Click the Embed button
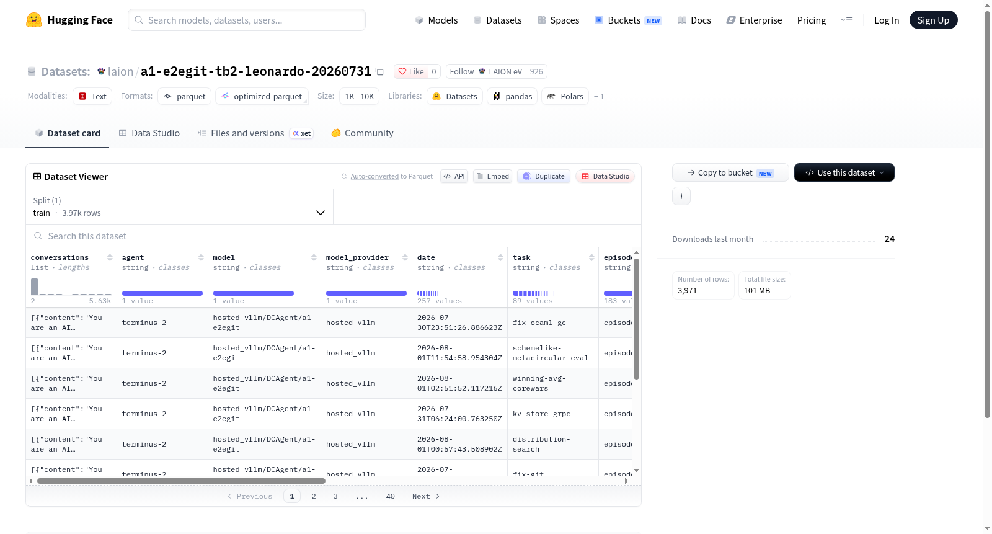992x534 pixels. coord(493,176)
